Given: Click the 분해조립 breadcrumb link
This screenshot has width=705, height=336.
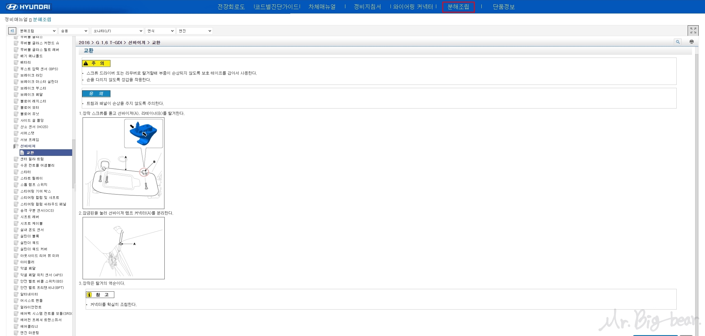Looking at the screenshot, I should [x=42, y=20].
